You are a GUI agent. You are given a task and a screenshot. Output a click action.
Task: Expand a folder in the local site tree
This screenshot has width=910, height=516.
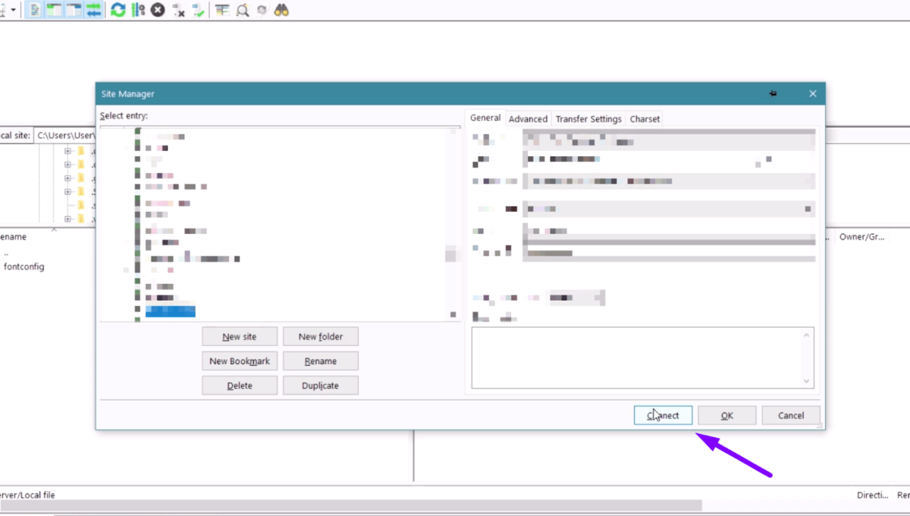point(67,151)
